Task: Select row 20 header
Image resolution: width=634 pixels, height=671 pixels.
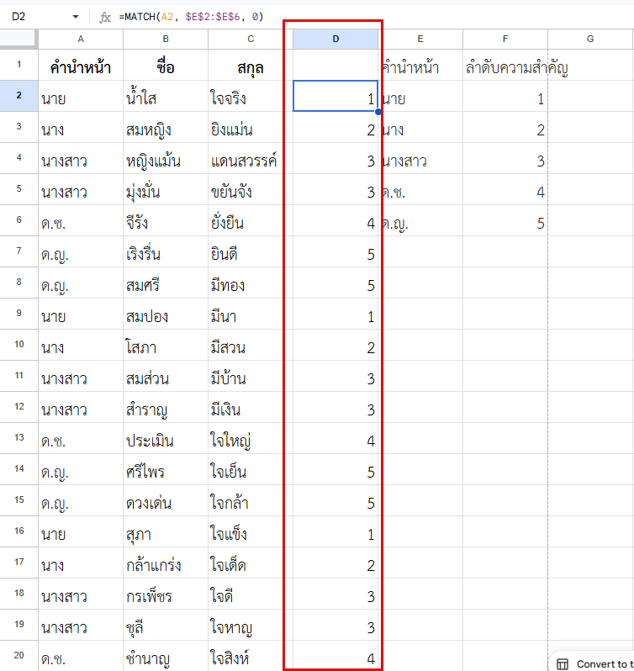Action: [18, 655]
